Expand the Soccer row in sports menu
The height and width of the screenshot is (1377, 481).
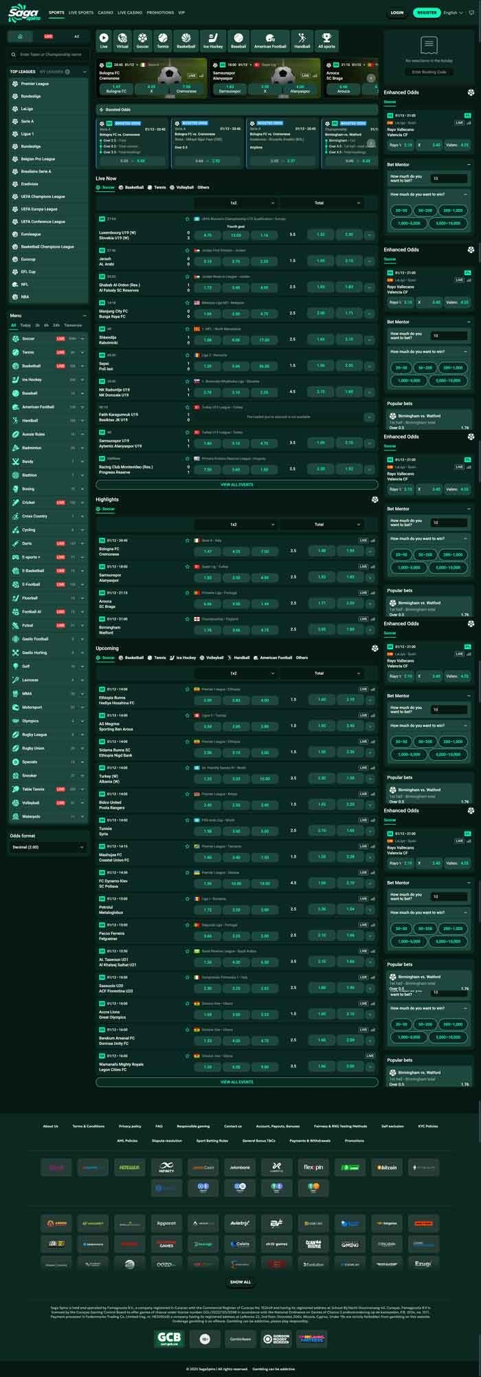[82, 338]
